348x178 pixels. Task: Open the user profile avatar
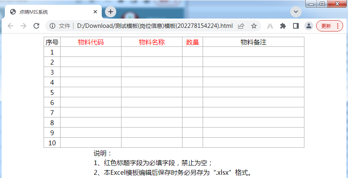pyautogui.click(x=308, y=26)
